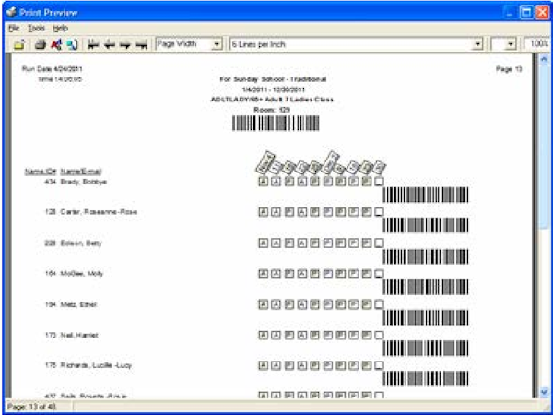Click the barcode under the Neil, Harriet row
The image size is (553, 415).
(426, 348)
